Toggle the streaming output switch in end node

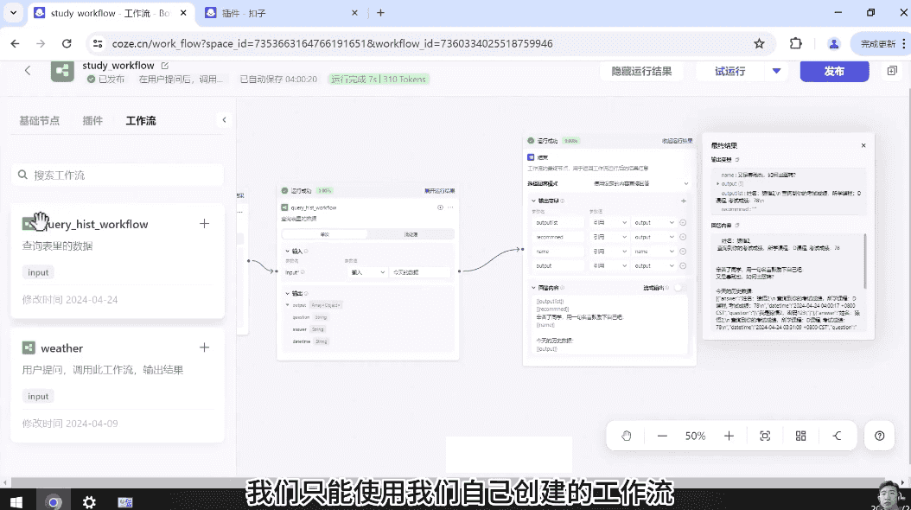(x=680, y=287)
